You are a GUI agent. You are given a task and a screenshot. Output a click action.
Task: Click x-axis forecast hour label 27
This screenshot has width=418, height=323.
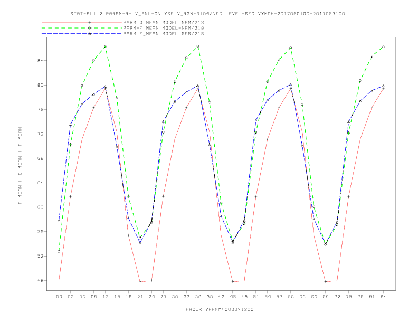click(163, 297)
